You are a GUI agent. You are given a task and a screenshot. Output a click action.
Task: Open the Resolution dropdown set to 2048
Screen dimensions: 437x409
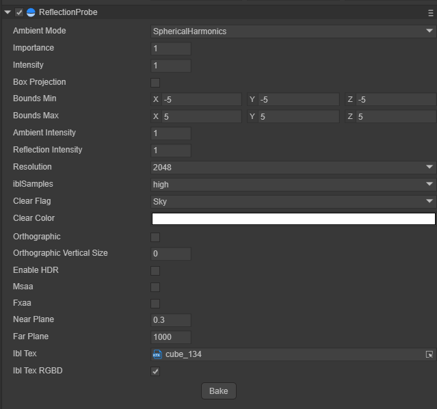click(293, 168)
